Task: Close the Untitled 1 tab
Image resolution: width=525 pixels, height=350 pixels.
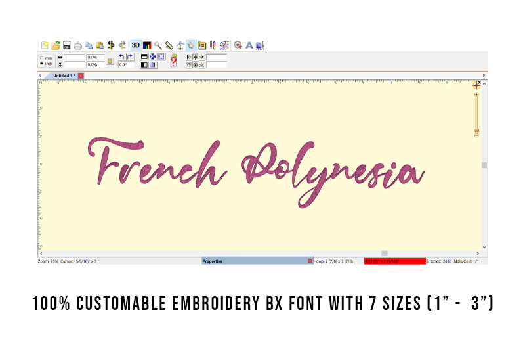Action: 81,76
